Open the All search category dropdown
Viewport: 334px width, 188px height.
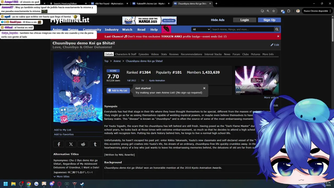coord(201,30)
